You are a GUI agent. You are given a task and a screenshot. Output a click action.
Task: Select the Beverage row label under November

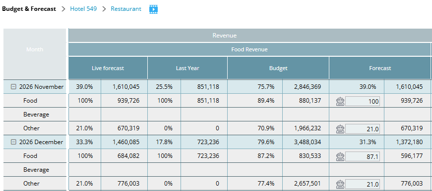36,115
